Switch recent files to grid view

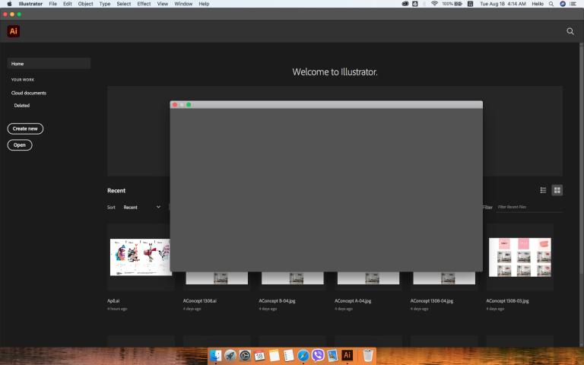pos(557,190)
